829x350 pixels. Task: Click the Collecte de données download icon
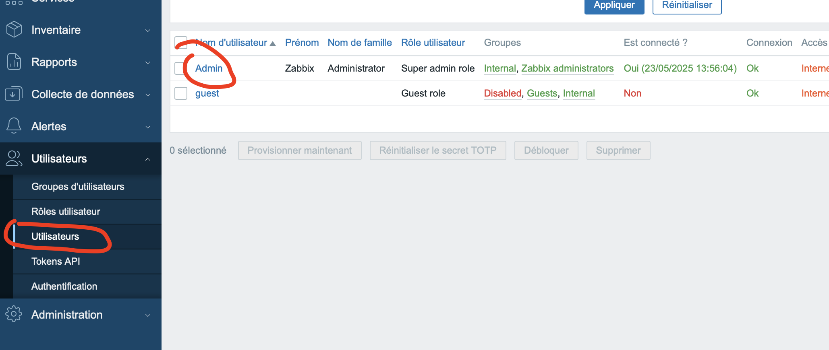(x=14, y=94)
